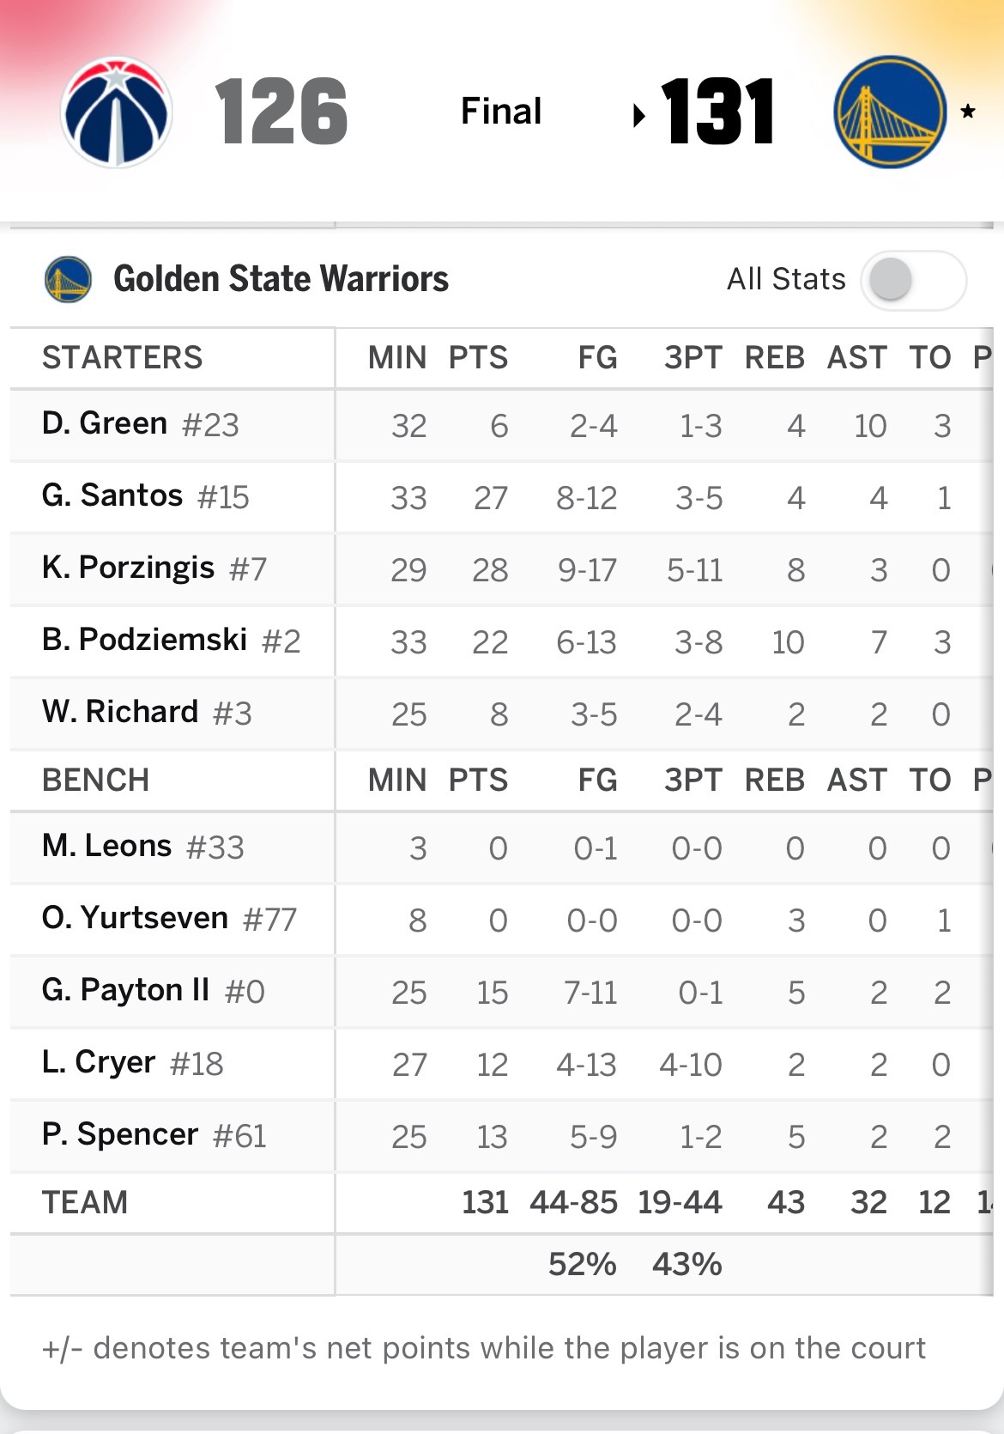Tap the Final game status label

pyautogui.click(x=501, y=111)
